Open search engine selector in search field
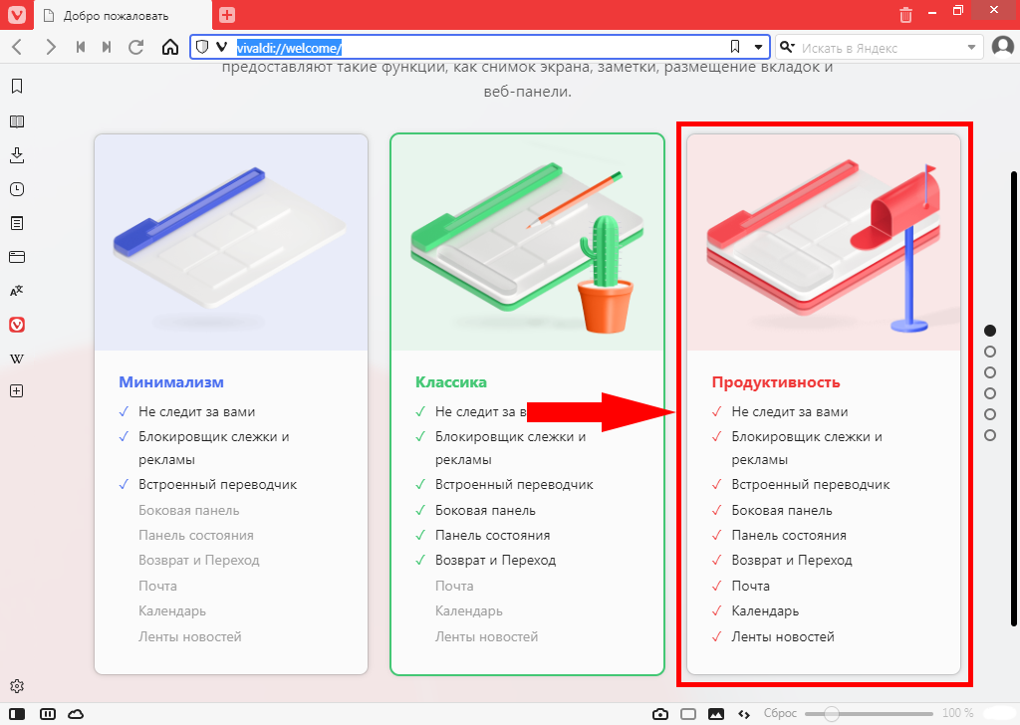Screen dimensions: 1020x725 (x=787, y=47)
